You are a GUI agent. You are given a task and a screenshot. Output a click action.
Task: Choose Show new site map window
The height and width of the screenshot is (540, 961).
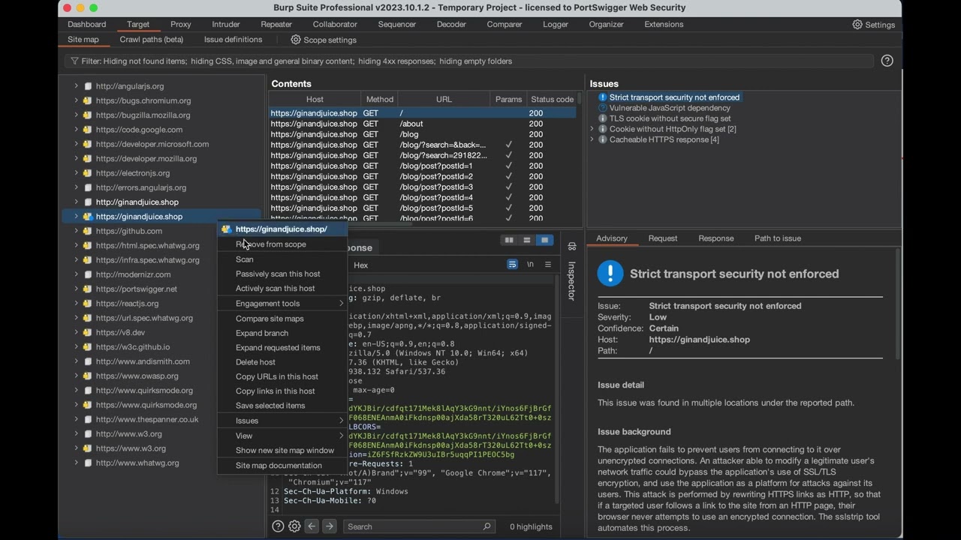282,451
